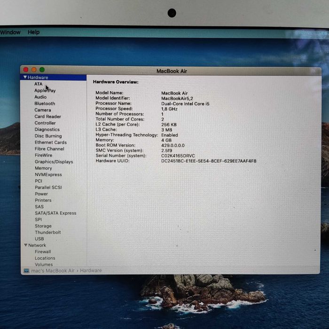Select Card Reader in the sidebar

[x=48, y=117]
